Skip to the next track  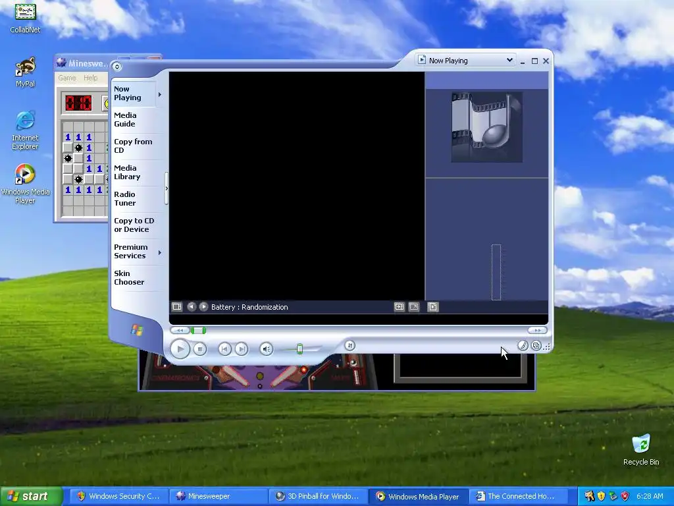(x=242, y=349)
